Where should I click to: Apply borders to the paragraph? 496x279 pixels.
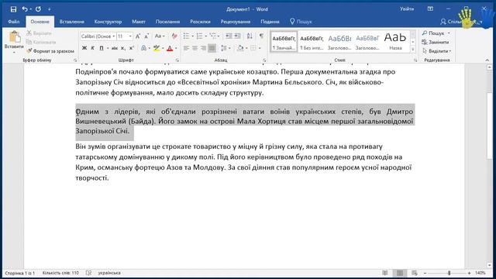(x=253, y=48)
